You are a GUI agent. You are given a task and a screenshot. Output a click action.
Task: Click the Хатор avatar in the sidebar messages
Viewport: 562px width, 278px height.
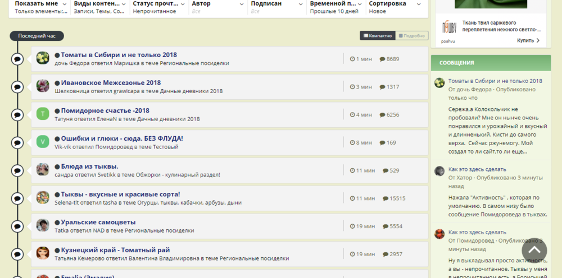[x=439, y=171]
